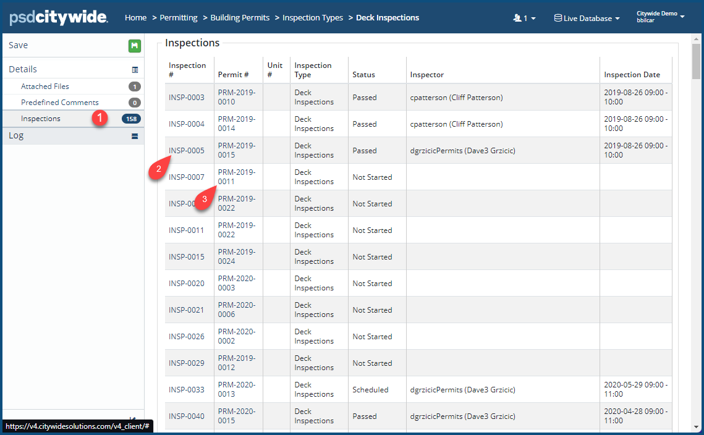Click permit PRM-2019-0011

(237, 177)
